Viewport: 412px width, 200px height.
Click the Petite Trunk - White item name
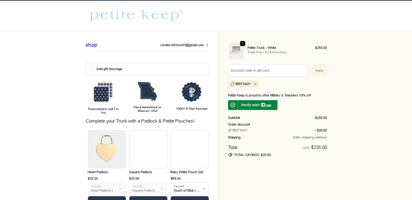pyautogui.click(x=262, y=48)
